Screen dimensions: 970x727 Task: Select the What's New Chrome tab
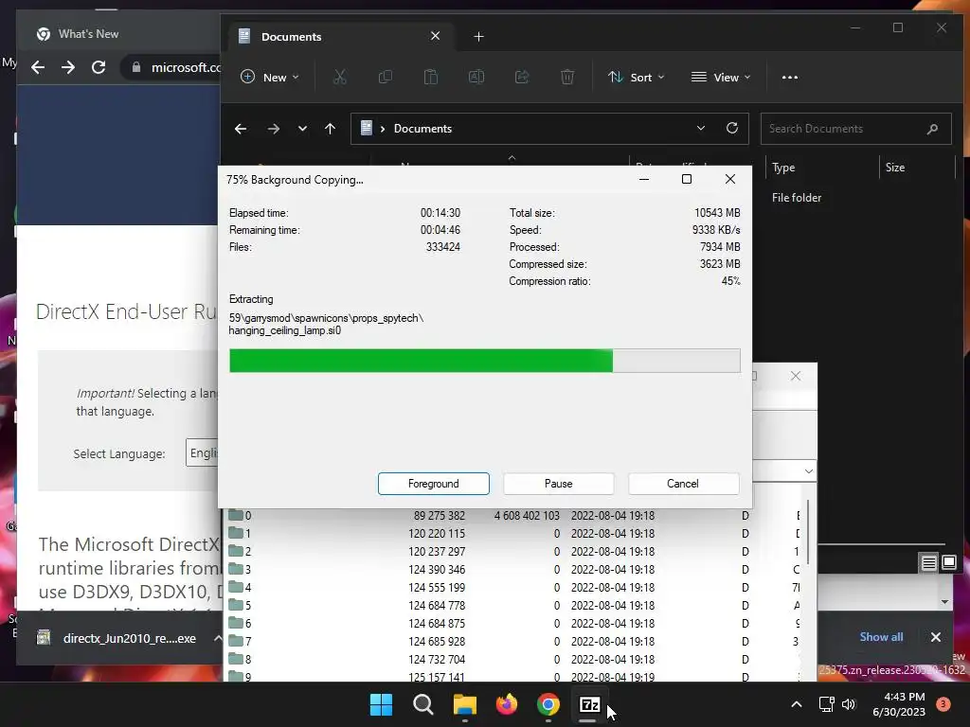(117, 34)
